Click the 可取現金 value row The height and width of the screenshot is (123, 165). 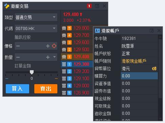click(139, 106)
